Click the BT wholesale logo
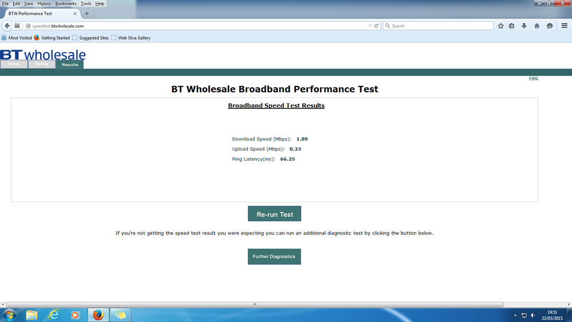The image size is (572, 322). [43, 55]
